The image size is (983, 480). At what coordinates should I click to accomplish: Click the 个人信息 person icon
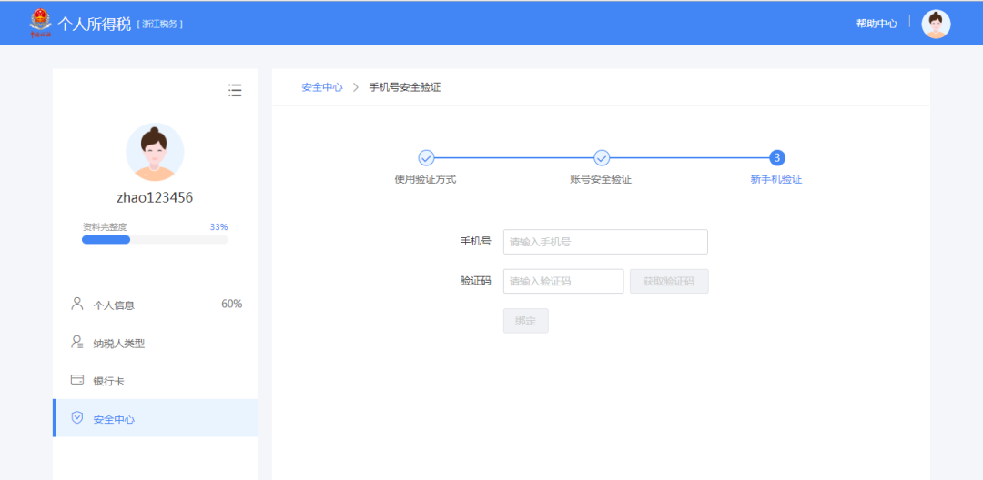[x=77, y=304]
